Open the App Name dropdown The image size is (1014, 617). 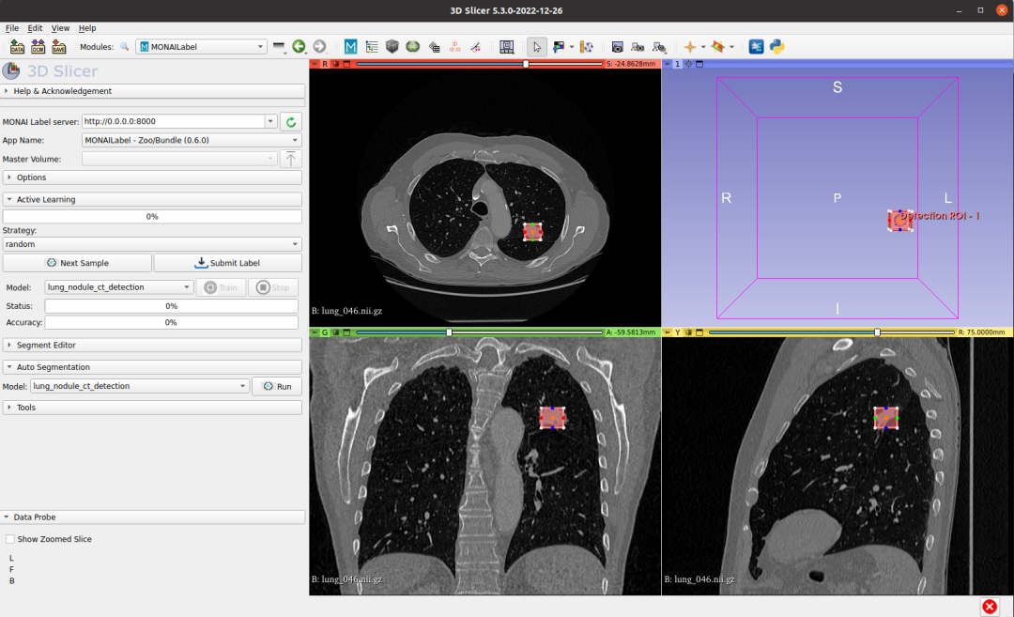coord(192,140)
